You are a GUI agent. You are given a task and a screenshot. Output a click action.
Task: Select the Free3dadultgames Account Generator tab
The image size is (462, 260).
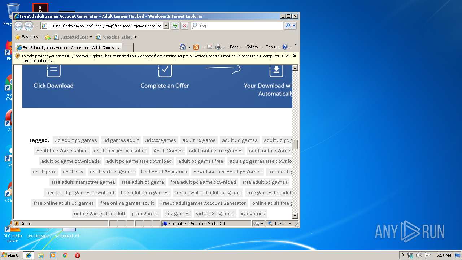tap(68, 47)
